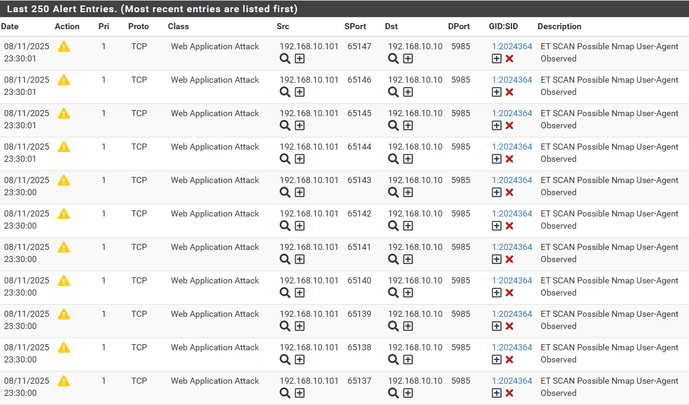Click source plus icon in SPort 65139 row
Viewport: 689px width, 405px height.
300,326
